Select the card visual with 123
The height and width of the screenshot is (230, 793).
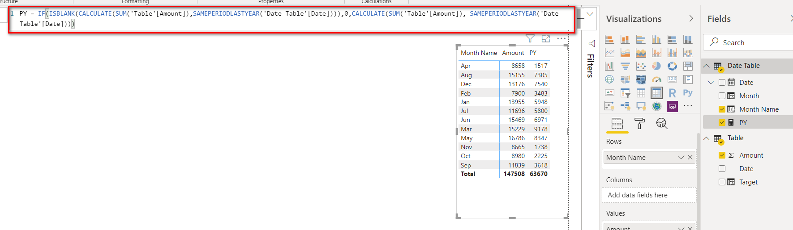tap(672, 79)
